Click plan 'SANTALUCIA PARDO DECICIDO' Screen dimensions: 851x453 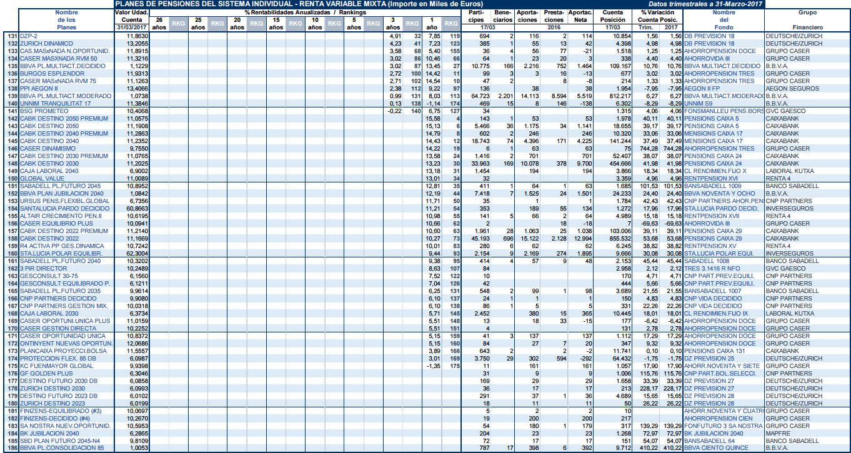(65, 209)
